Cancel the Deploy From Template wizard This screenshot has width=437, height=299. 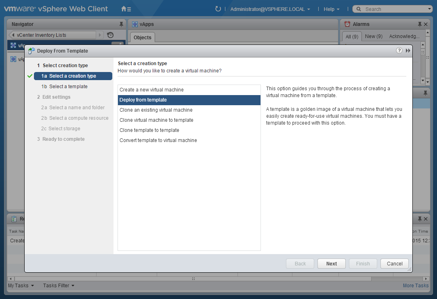click(x=395, y=263)
